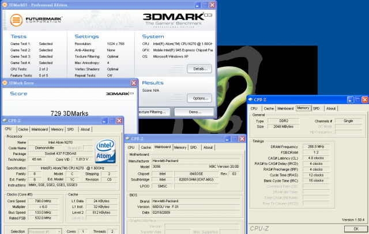The image size is (369, 234).
Task: Minimize the middle CPU-Z Mainboard window
Action: click(227, 139)
